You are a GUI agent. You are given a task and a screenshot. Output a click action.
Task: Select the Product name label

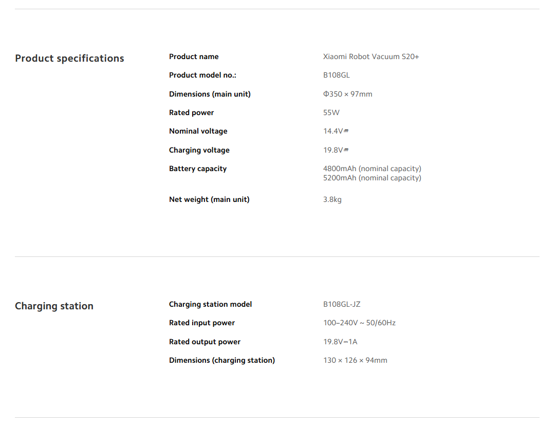point(194,57)
